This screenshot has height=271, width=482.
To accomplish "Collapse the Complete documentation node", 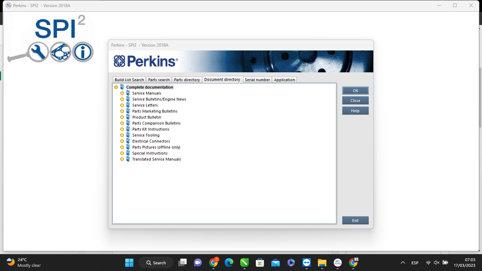I will (x=116, y=87).
